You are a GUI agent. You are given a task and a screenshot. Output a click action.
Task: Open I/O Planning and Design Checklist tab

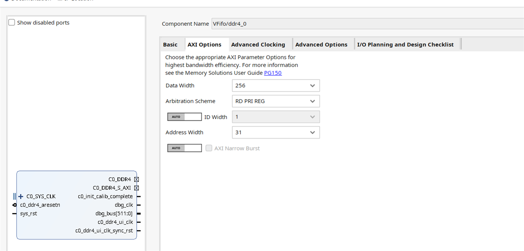[x=405, y=45]
